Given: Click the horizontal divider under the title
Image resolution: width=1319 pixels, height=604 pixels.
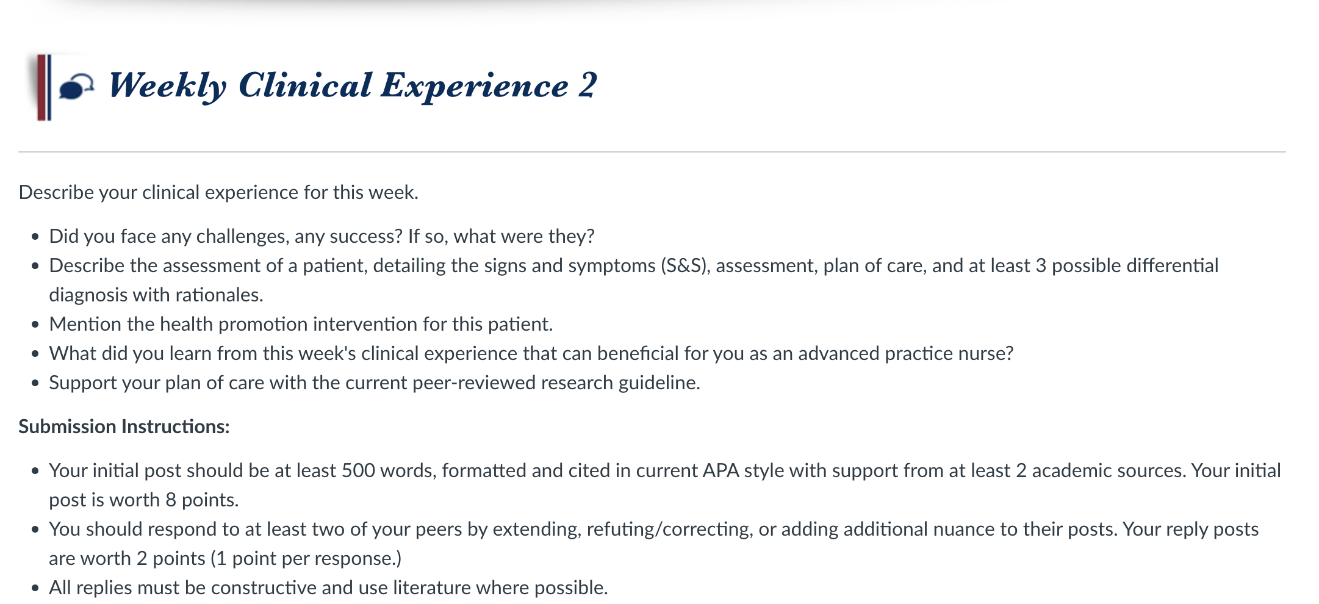Looking at the screenshot, I should (652, 152).
